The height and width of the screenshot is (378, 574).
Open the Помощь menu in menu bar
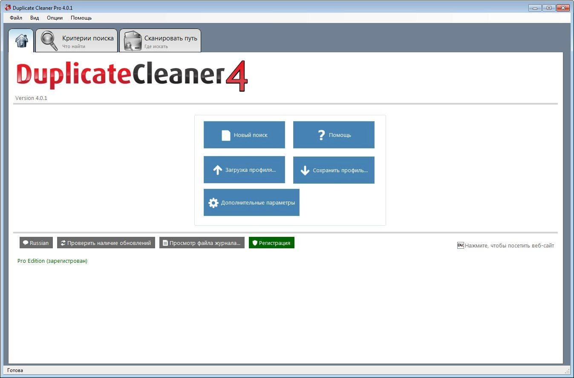81,18
